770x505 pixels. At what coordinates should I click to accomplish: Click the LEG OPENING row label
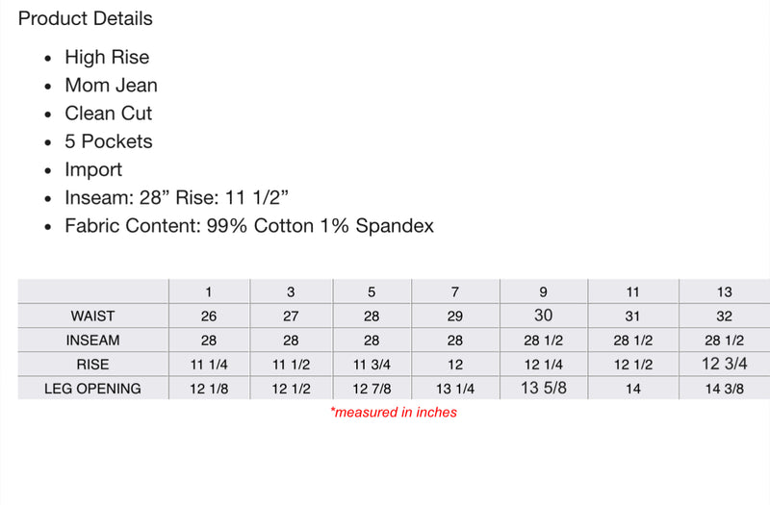tap(92, 389)
